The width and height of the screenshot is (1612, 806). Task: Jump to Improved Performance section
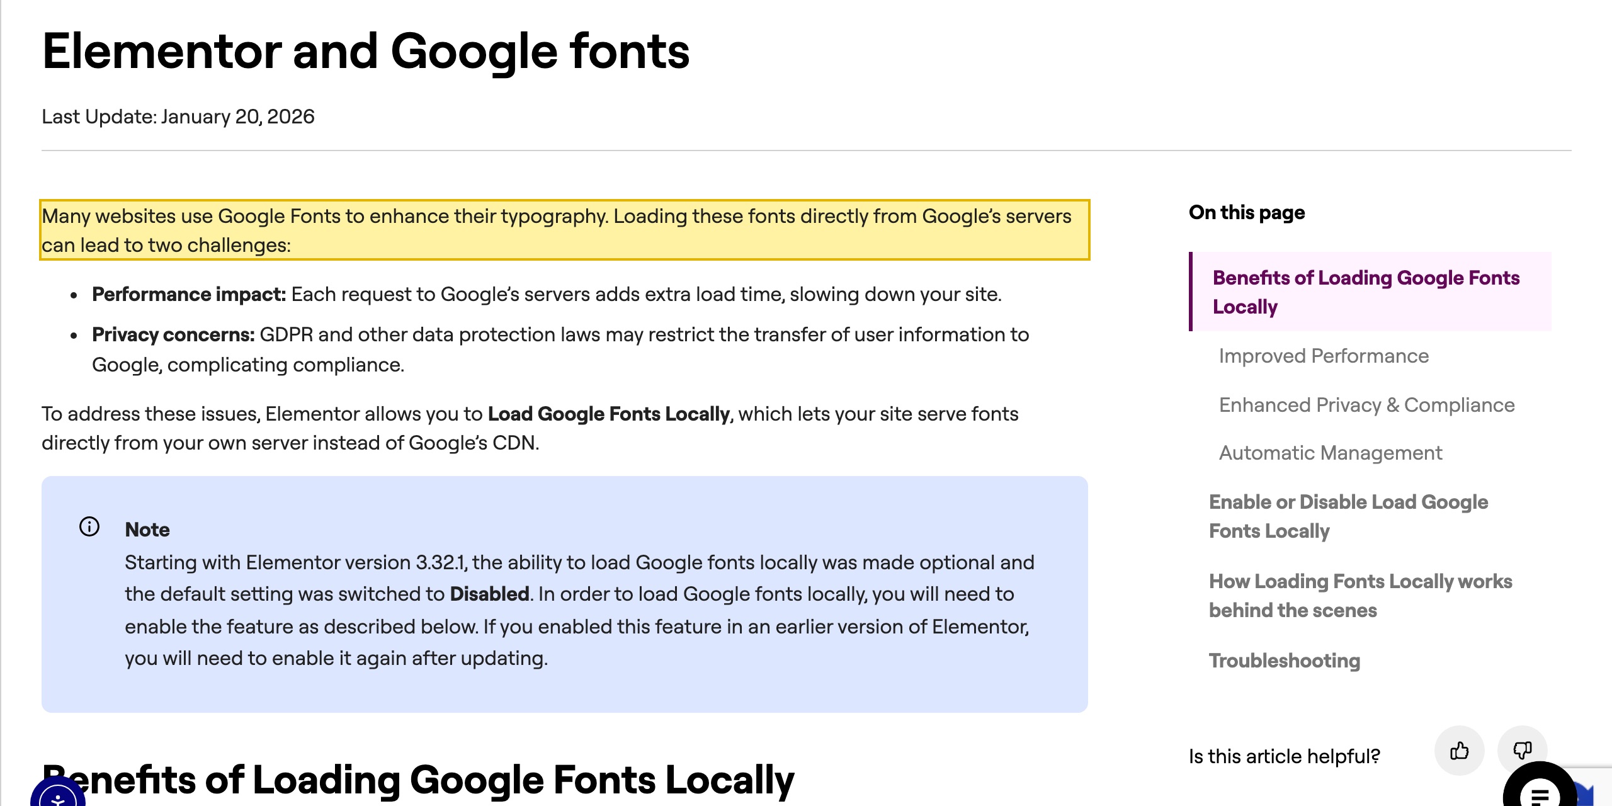pyautogui.click(x=1324, y=356)
